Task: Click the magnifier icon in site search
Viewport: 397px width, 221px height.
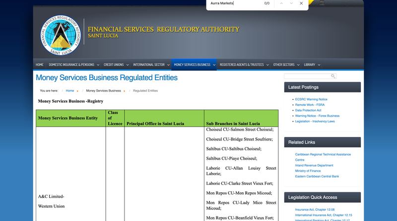Action: coord(333,76)
